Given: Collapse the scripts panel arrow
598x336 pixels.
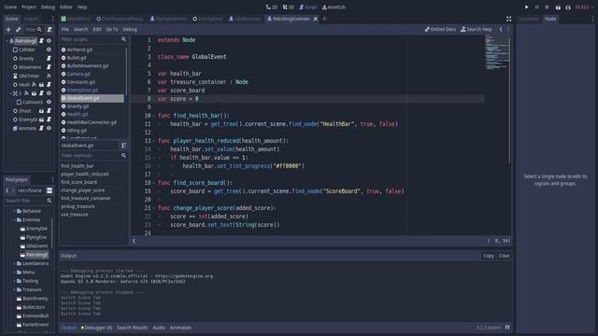Looking at the screenshot, I should (134, 241).
